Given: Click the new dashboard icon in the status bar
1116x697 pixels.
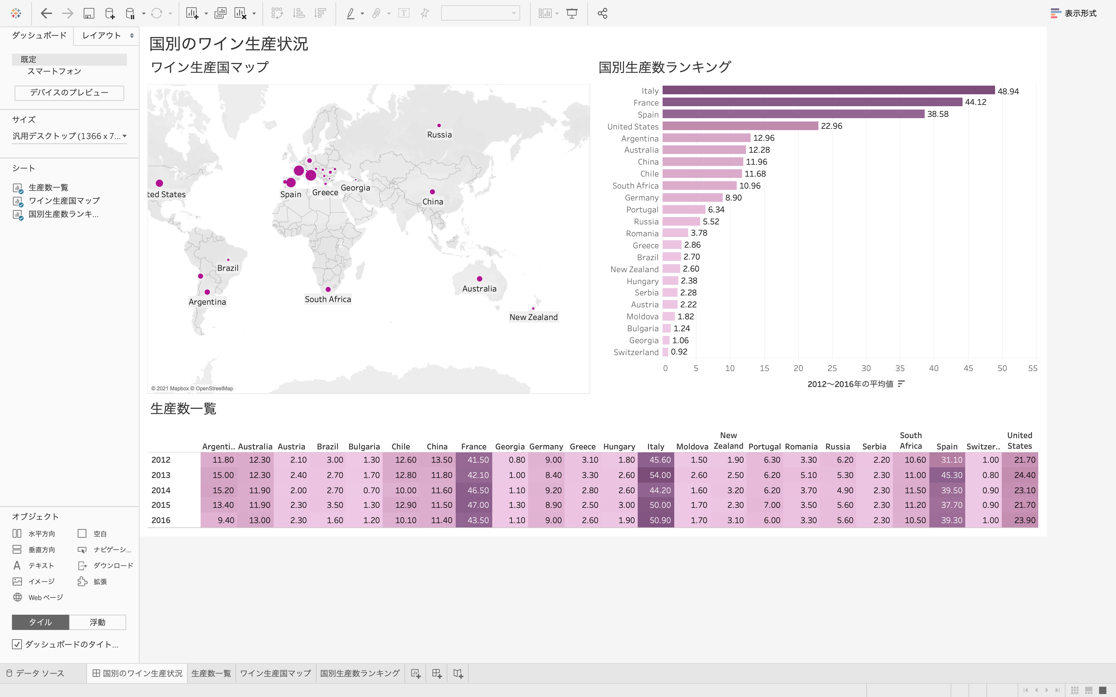Looking at the screenshot, I should pyautogui.click(x=437, y=673).
